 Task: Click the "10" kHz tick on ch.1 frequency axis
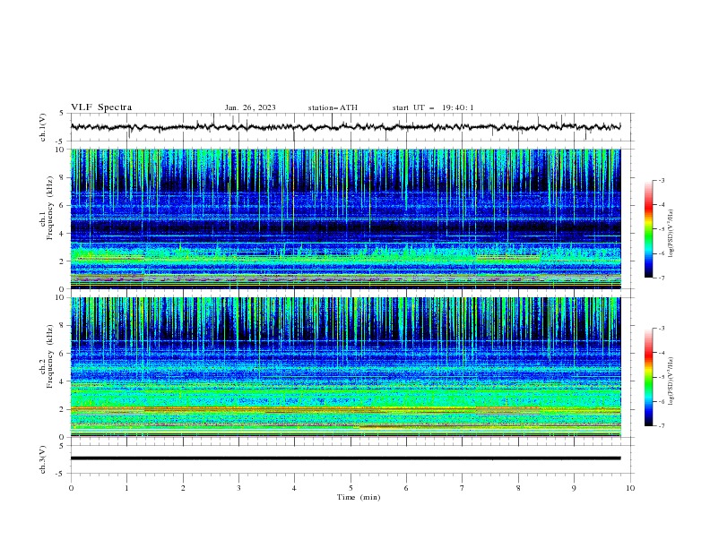click(60, 150)
